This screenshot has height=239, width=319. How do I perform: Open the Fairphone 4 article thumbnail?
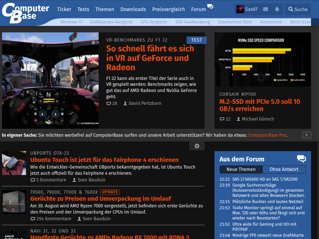click(x=14, y=163)
